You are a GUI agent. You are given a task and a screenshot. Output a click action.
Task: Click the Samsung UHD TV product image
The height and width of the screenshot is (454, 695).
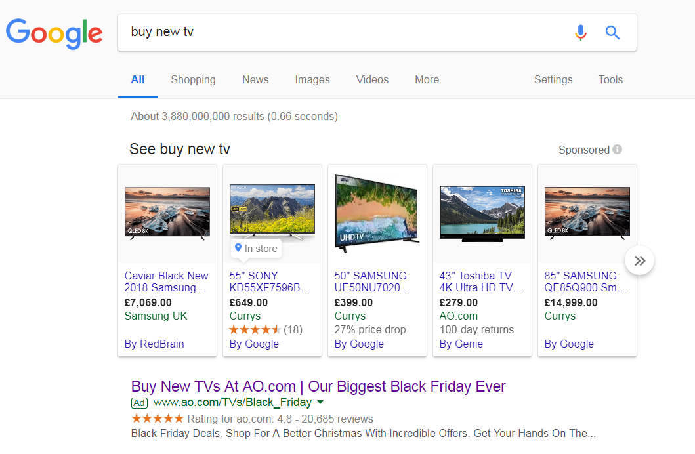tap(377, 213)
